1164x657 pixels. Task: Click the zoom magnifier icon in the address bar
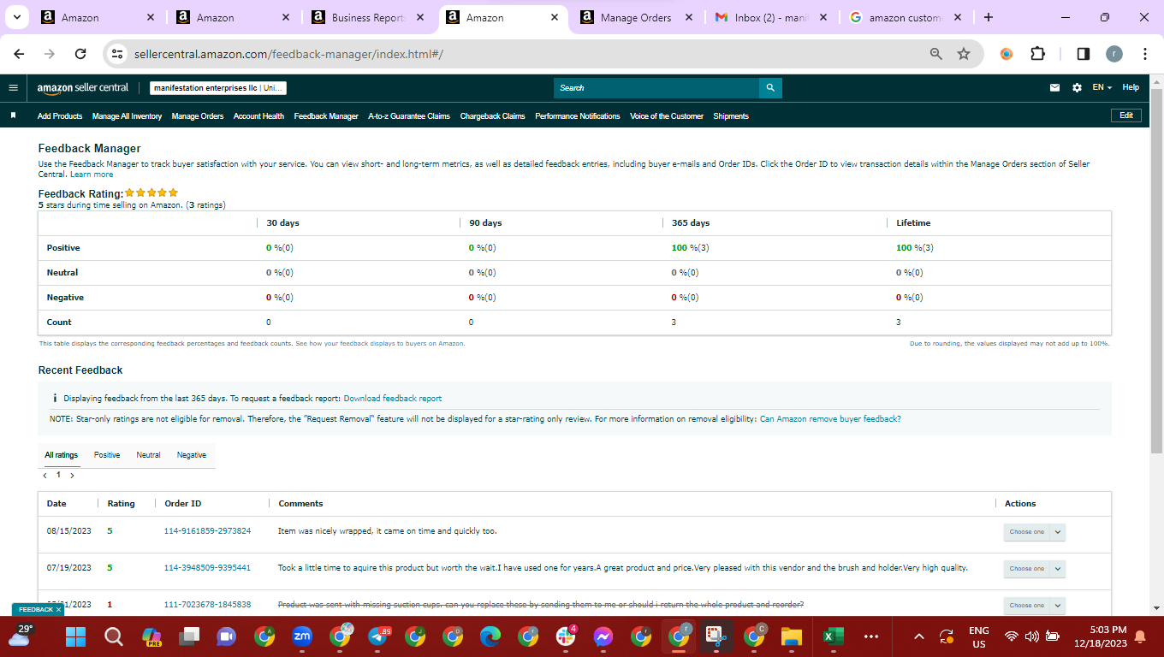(x=936, y=54)
